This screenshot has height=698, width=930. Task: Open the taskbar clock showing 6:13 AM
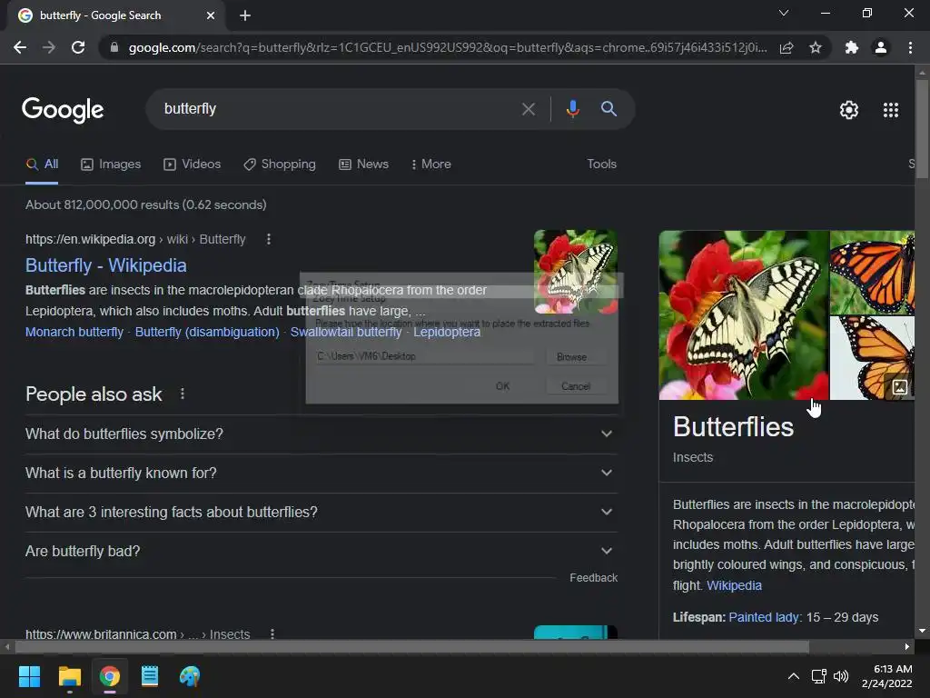[x=886, y=676]
